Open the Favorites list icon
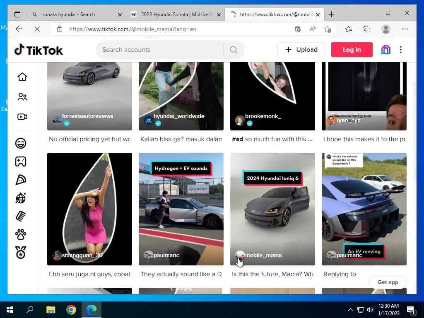This screenshot has height=318, width=424. pyautogui.click(x=349, y=29)
